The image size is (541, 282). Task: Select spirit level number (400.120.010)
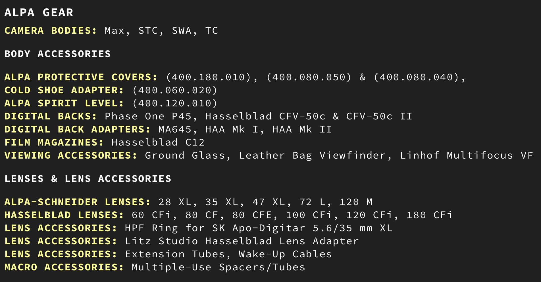point(175,103)
